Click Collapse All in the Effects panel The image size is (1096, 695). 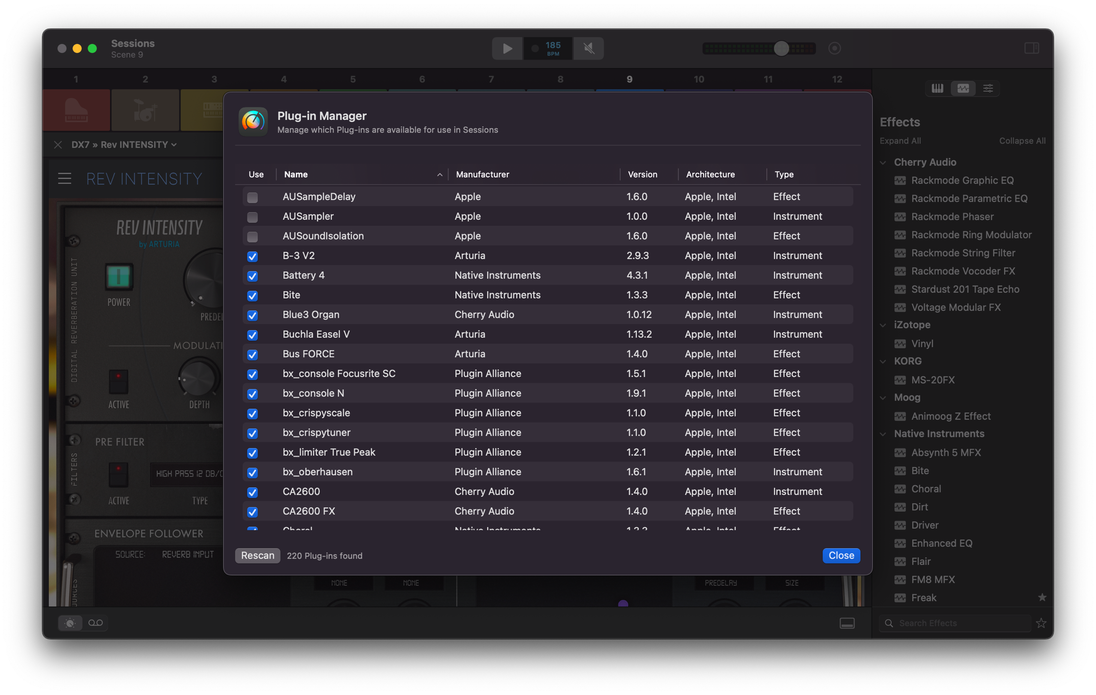(1022, 141)
